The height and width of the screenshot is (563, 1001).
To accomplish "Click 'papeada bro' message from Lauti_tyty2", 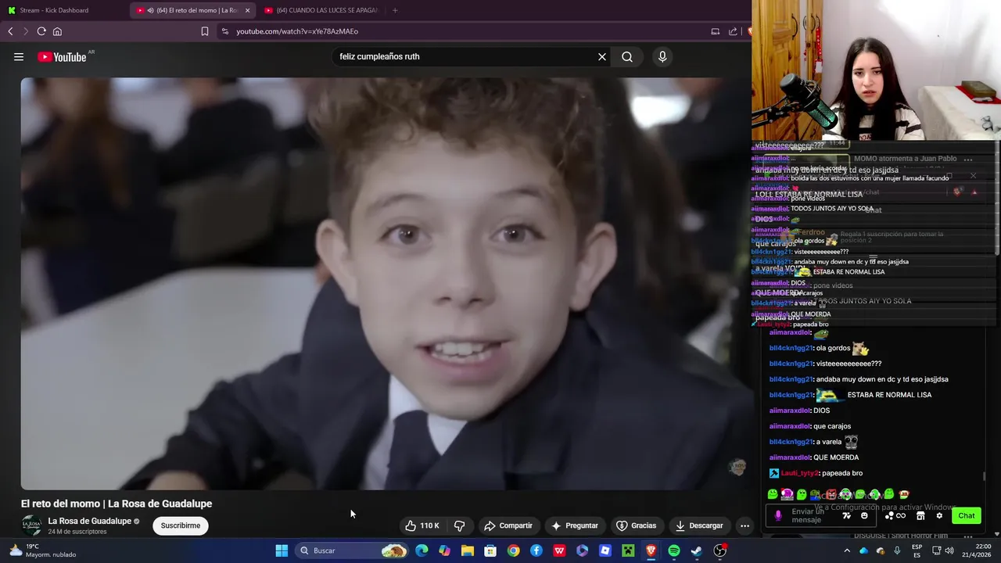I will click(841, 473).
